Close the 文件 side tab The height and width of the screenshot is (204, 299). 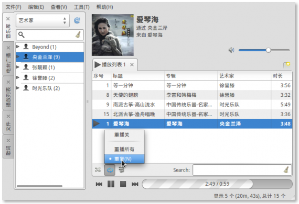tap(8, 116)
